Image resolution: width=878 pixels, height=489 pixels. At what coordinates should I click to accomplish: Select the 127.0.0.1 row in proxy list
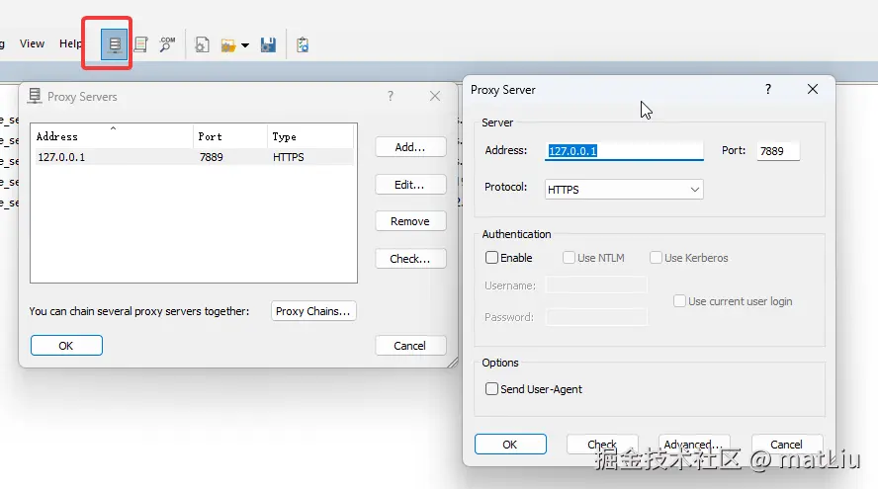pos(193,157)
